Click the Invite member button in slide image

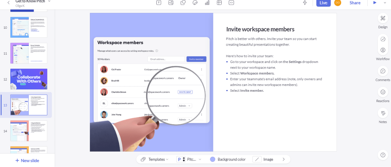197,59
